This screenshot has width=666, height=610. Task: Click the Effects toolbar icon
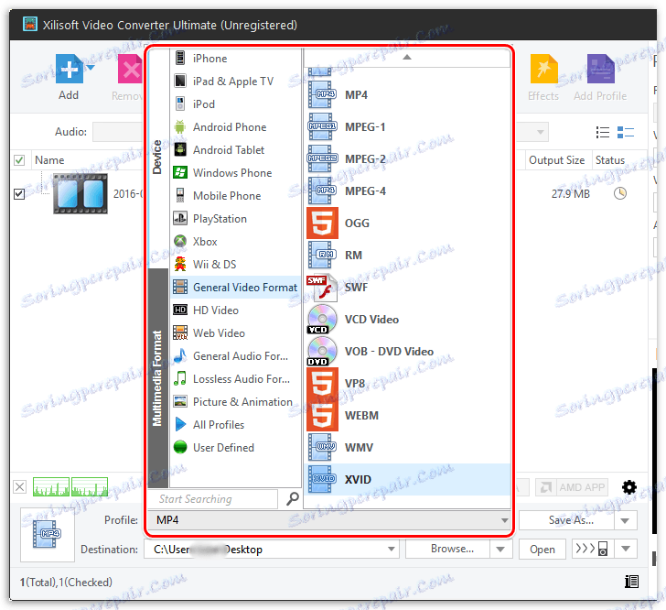point(543,69)
